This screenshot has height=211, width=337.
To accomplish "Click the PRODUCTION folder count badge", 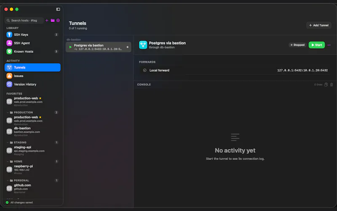I will (x=56, y=112).
